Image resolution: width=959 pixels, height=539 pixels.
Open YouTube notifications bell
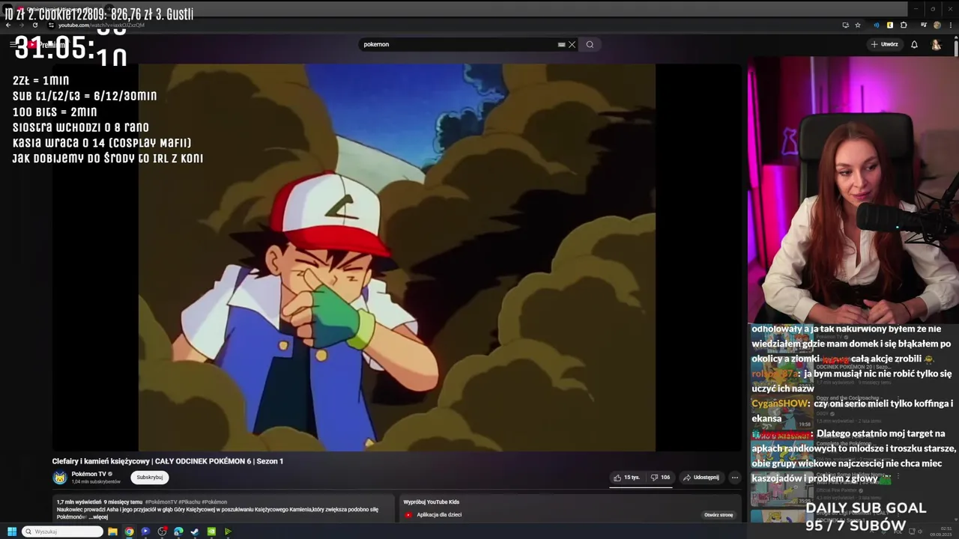coord(914,44)
